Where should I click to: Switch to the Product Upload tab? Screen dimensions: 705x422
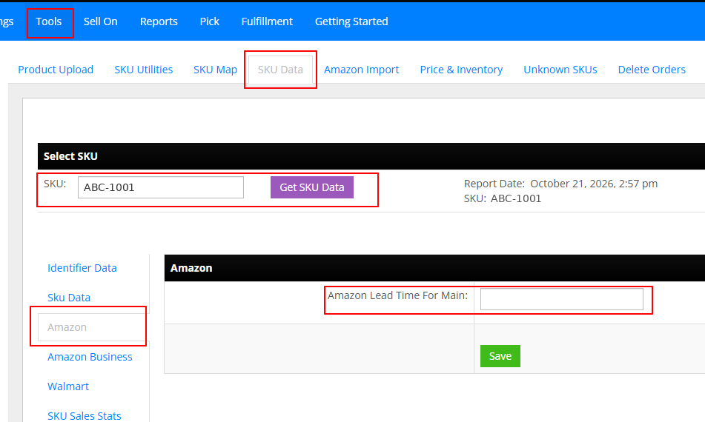pos(56,70)
